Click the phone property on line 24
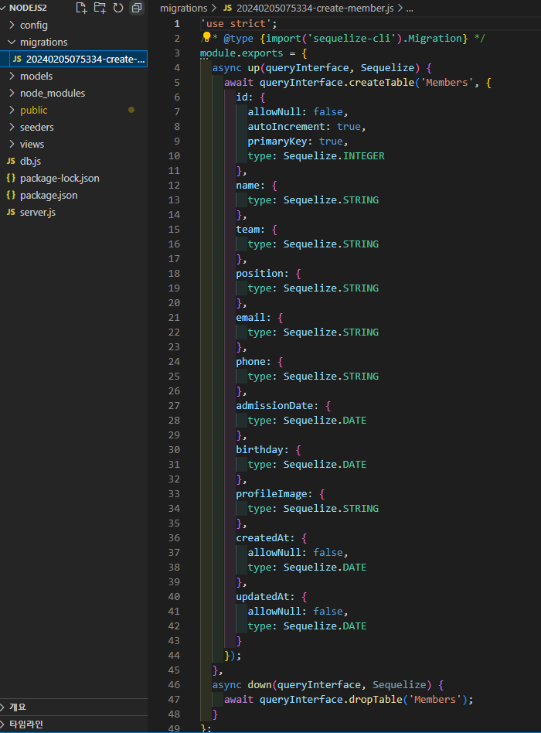541x733 pixels. click(x=251, y=361)
